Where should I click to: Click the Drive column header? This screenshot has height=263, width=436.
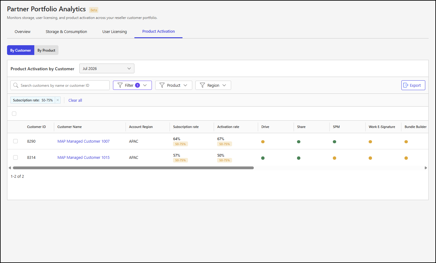265,127
